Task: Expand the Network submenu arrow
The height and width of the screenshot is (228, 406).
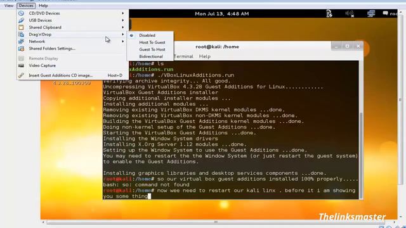Action: tap(123, 41)
